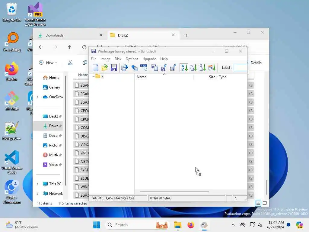Click the 0 files (0 bytes) status text
This screenshot has width=309, height=232.
coord(161,198)
